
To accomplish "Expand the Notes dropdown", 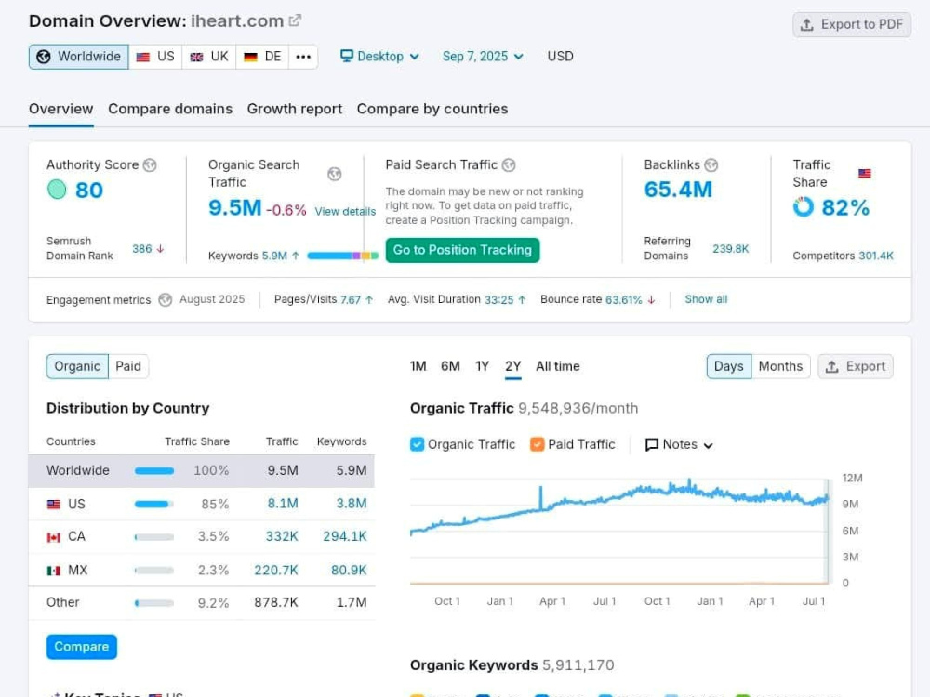I will (x=679, y=444).
